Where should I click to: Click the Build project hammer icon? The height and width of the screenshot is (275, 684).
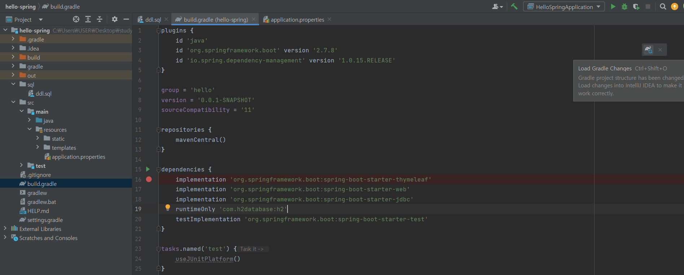pyautogui.click(x=514, y=6)
